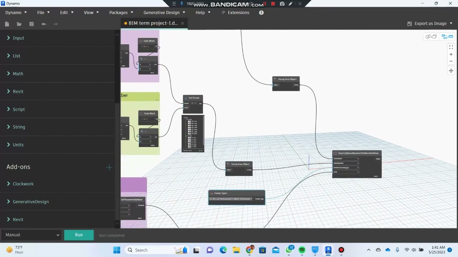Open Microsoft Edge from the taskbar
Viewport: 458px width, 257px height.
click(223, 250)
